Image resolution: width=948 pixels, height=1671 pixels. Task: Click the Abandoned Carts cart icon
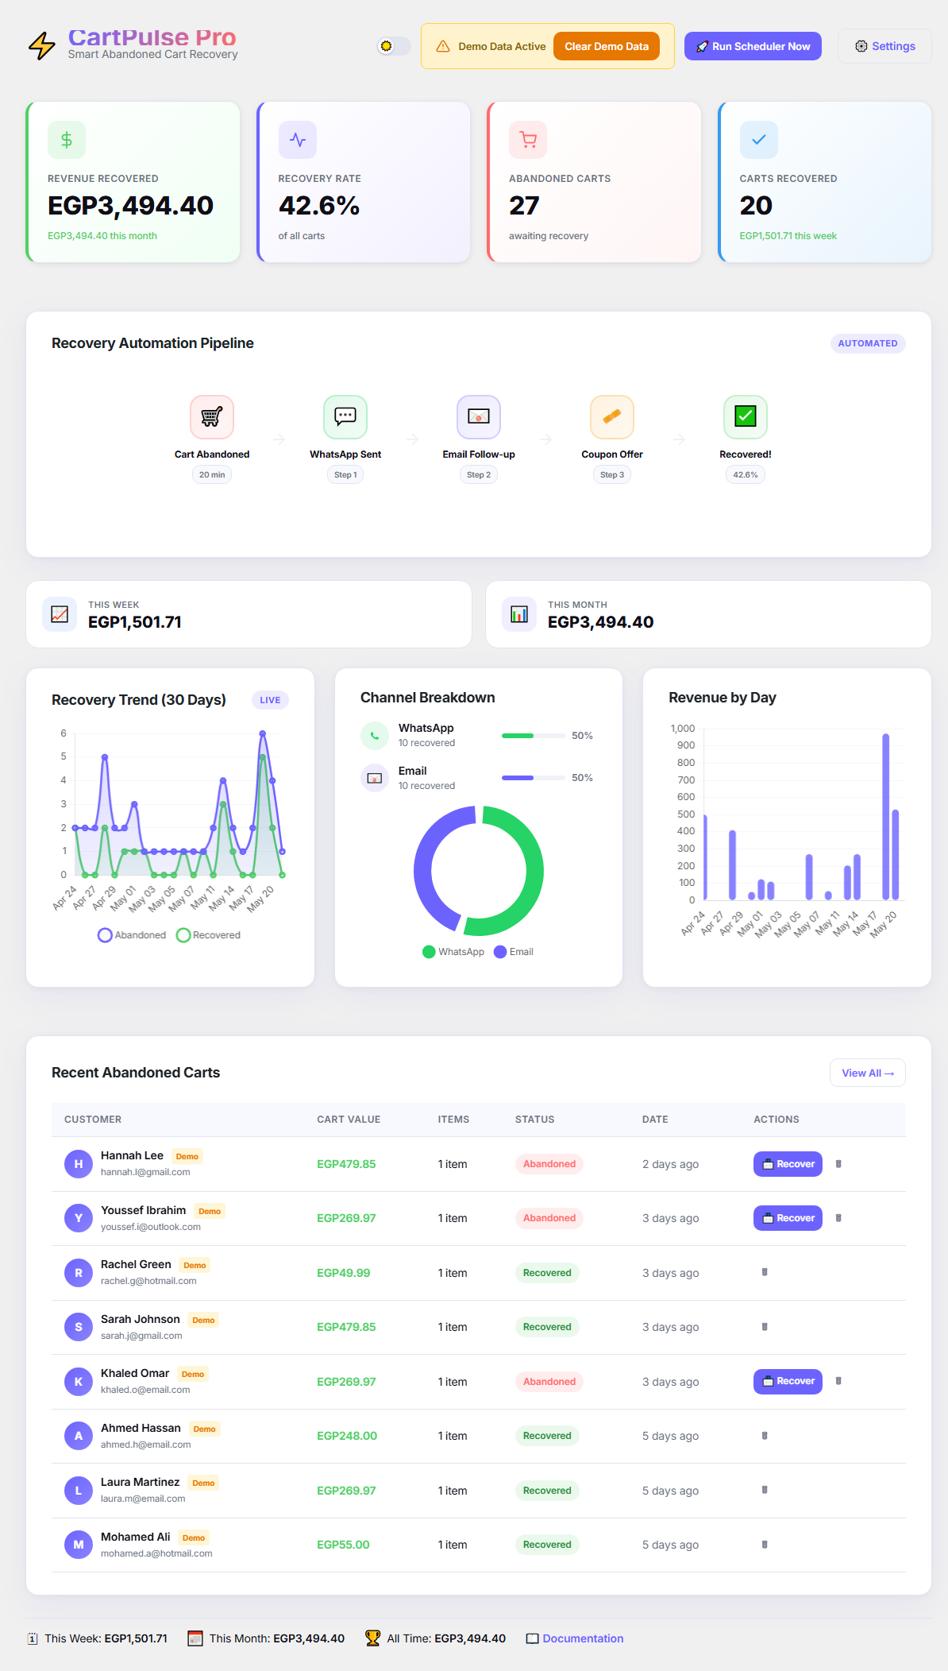click(x=528, y=140)
